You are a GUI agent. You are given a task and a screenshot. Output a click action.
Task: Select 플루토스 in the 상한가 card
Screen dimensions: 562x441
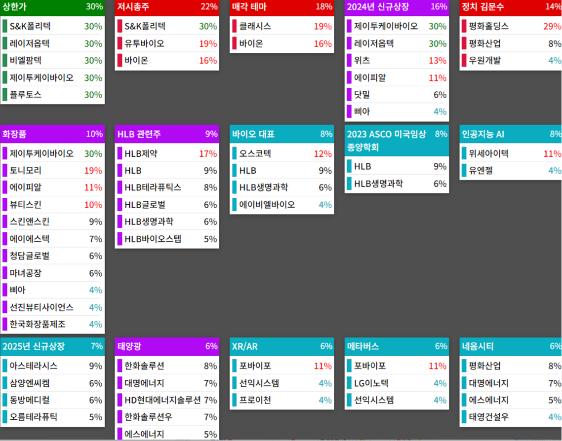pyautogui.click(x=52, y=95)
